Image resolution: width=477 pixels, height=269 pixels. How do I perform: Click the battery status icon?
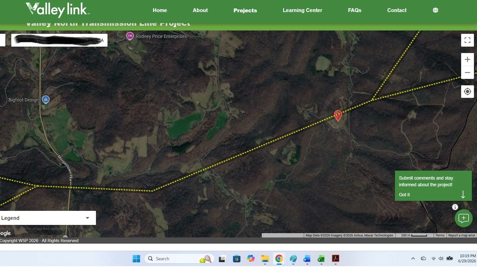point(450,258)
